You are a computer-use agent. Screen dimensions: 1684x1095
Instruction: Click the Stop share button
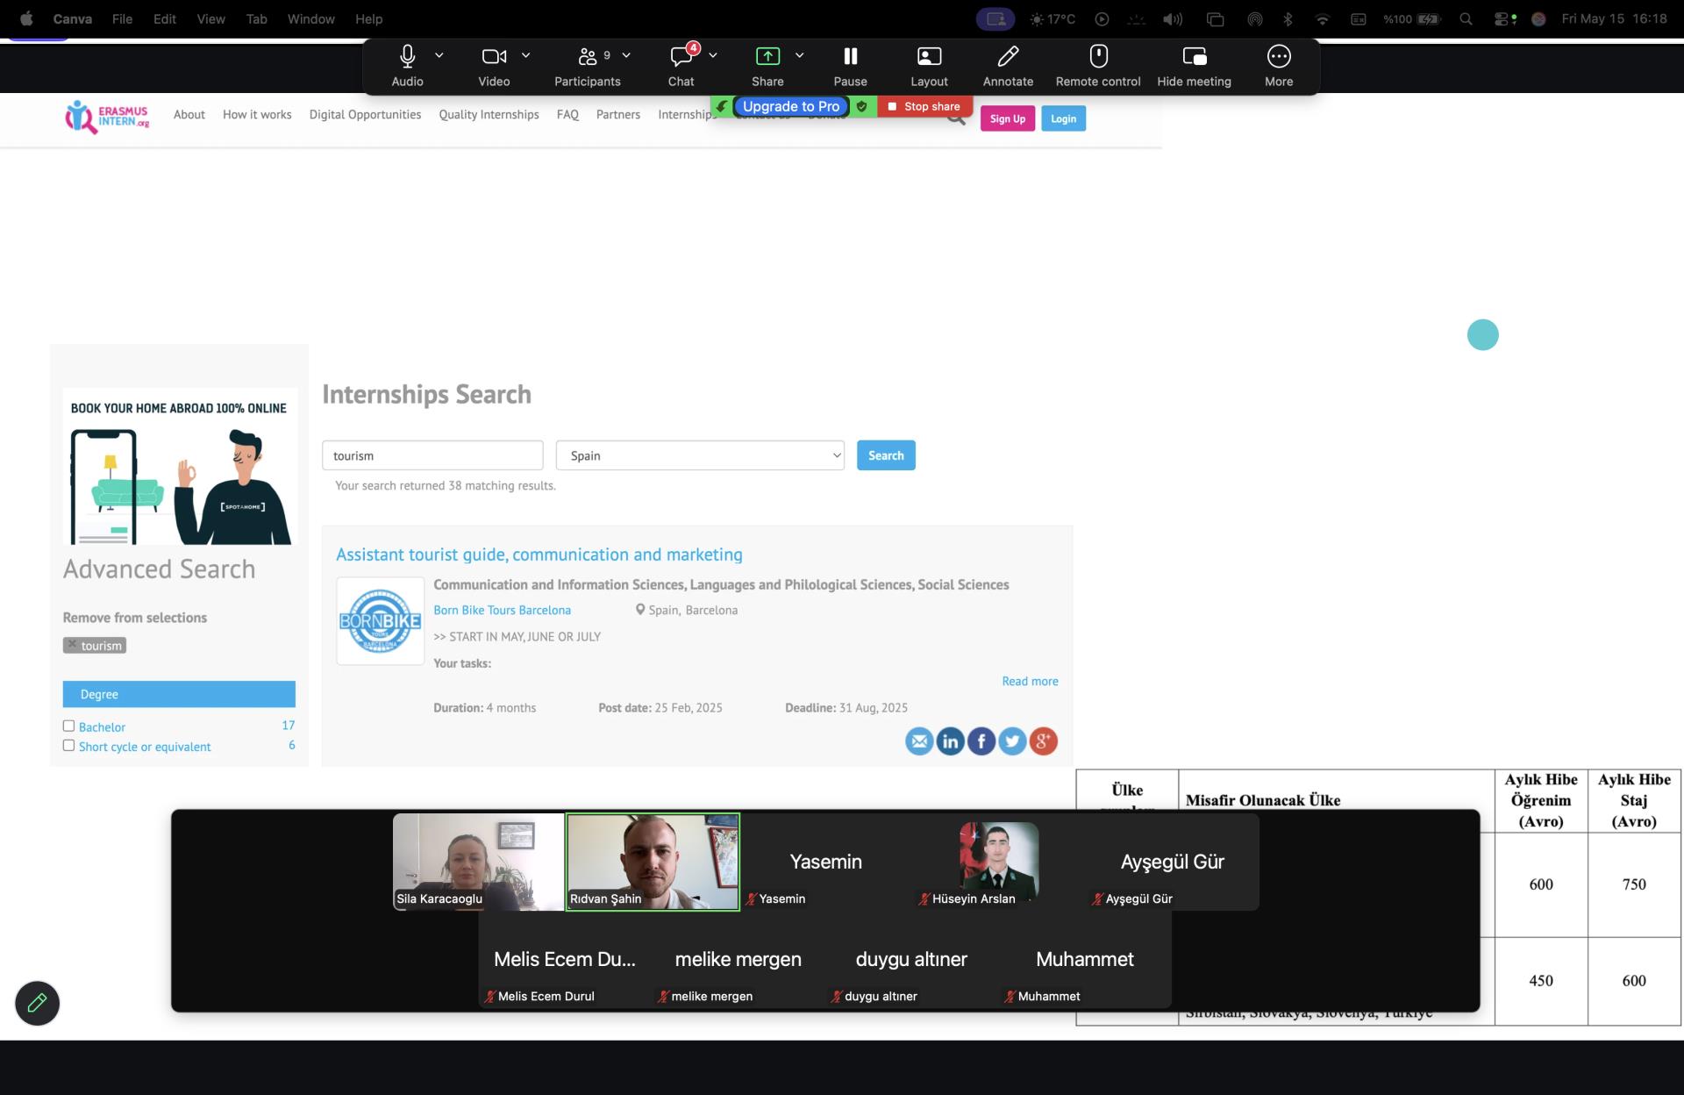pos(924,106)
